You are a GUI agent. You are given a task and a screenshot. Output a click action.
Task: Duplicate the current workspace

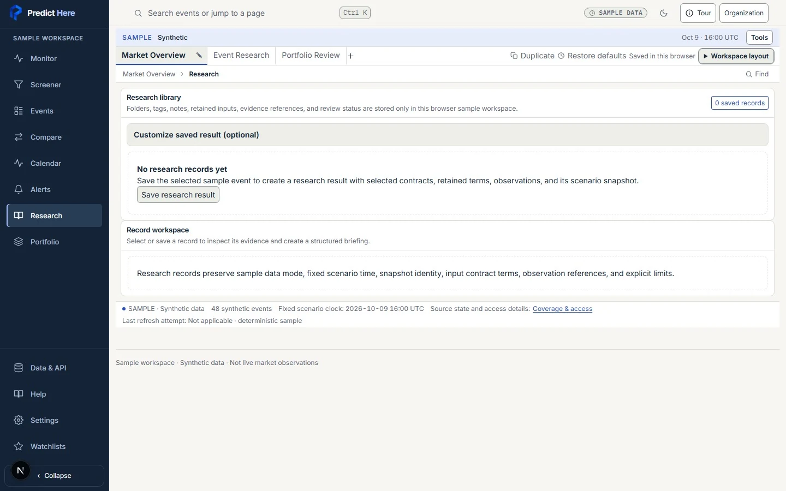point(532,56)
